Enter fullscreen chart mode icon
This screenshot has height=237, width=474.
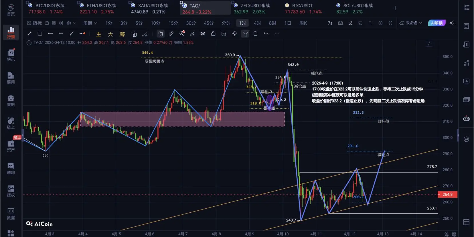(x=390, y=23)
